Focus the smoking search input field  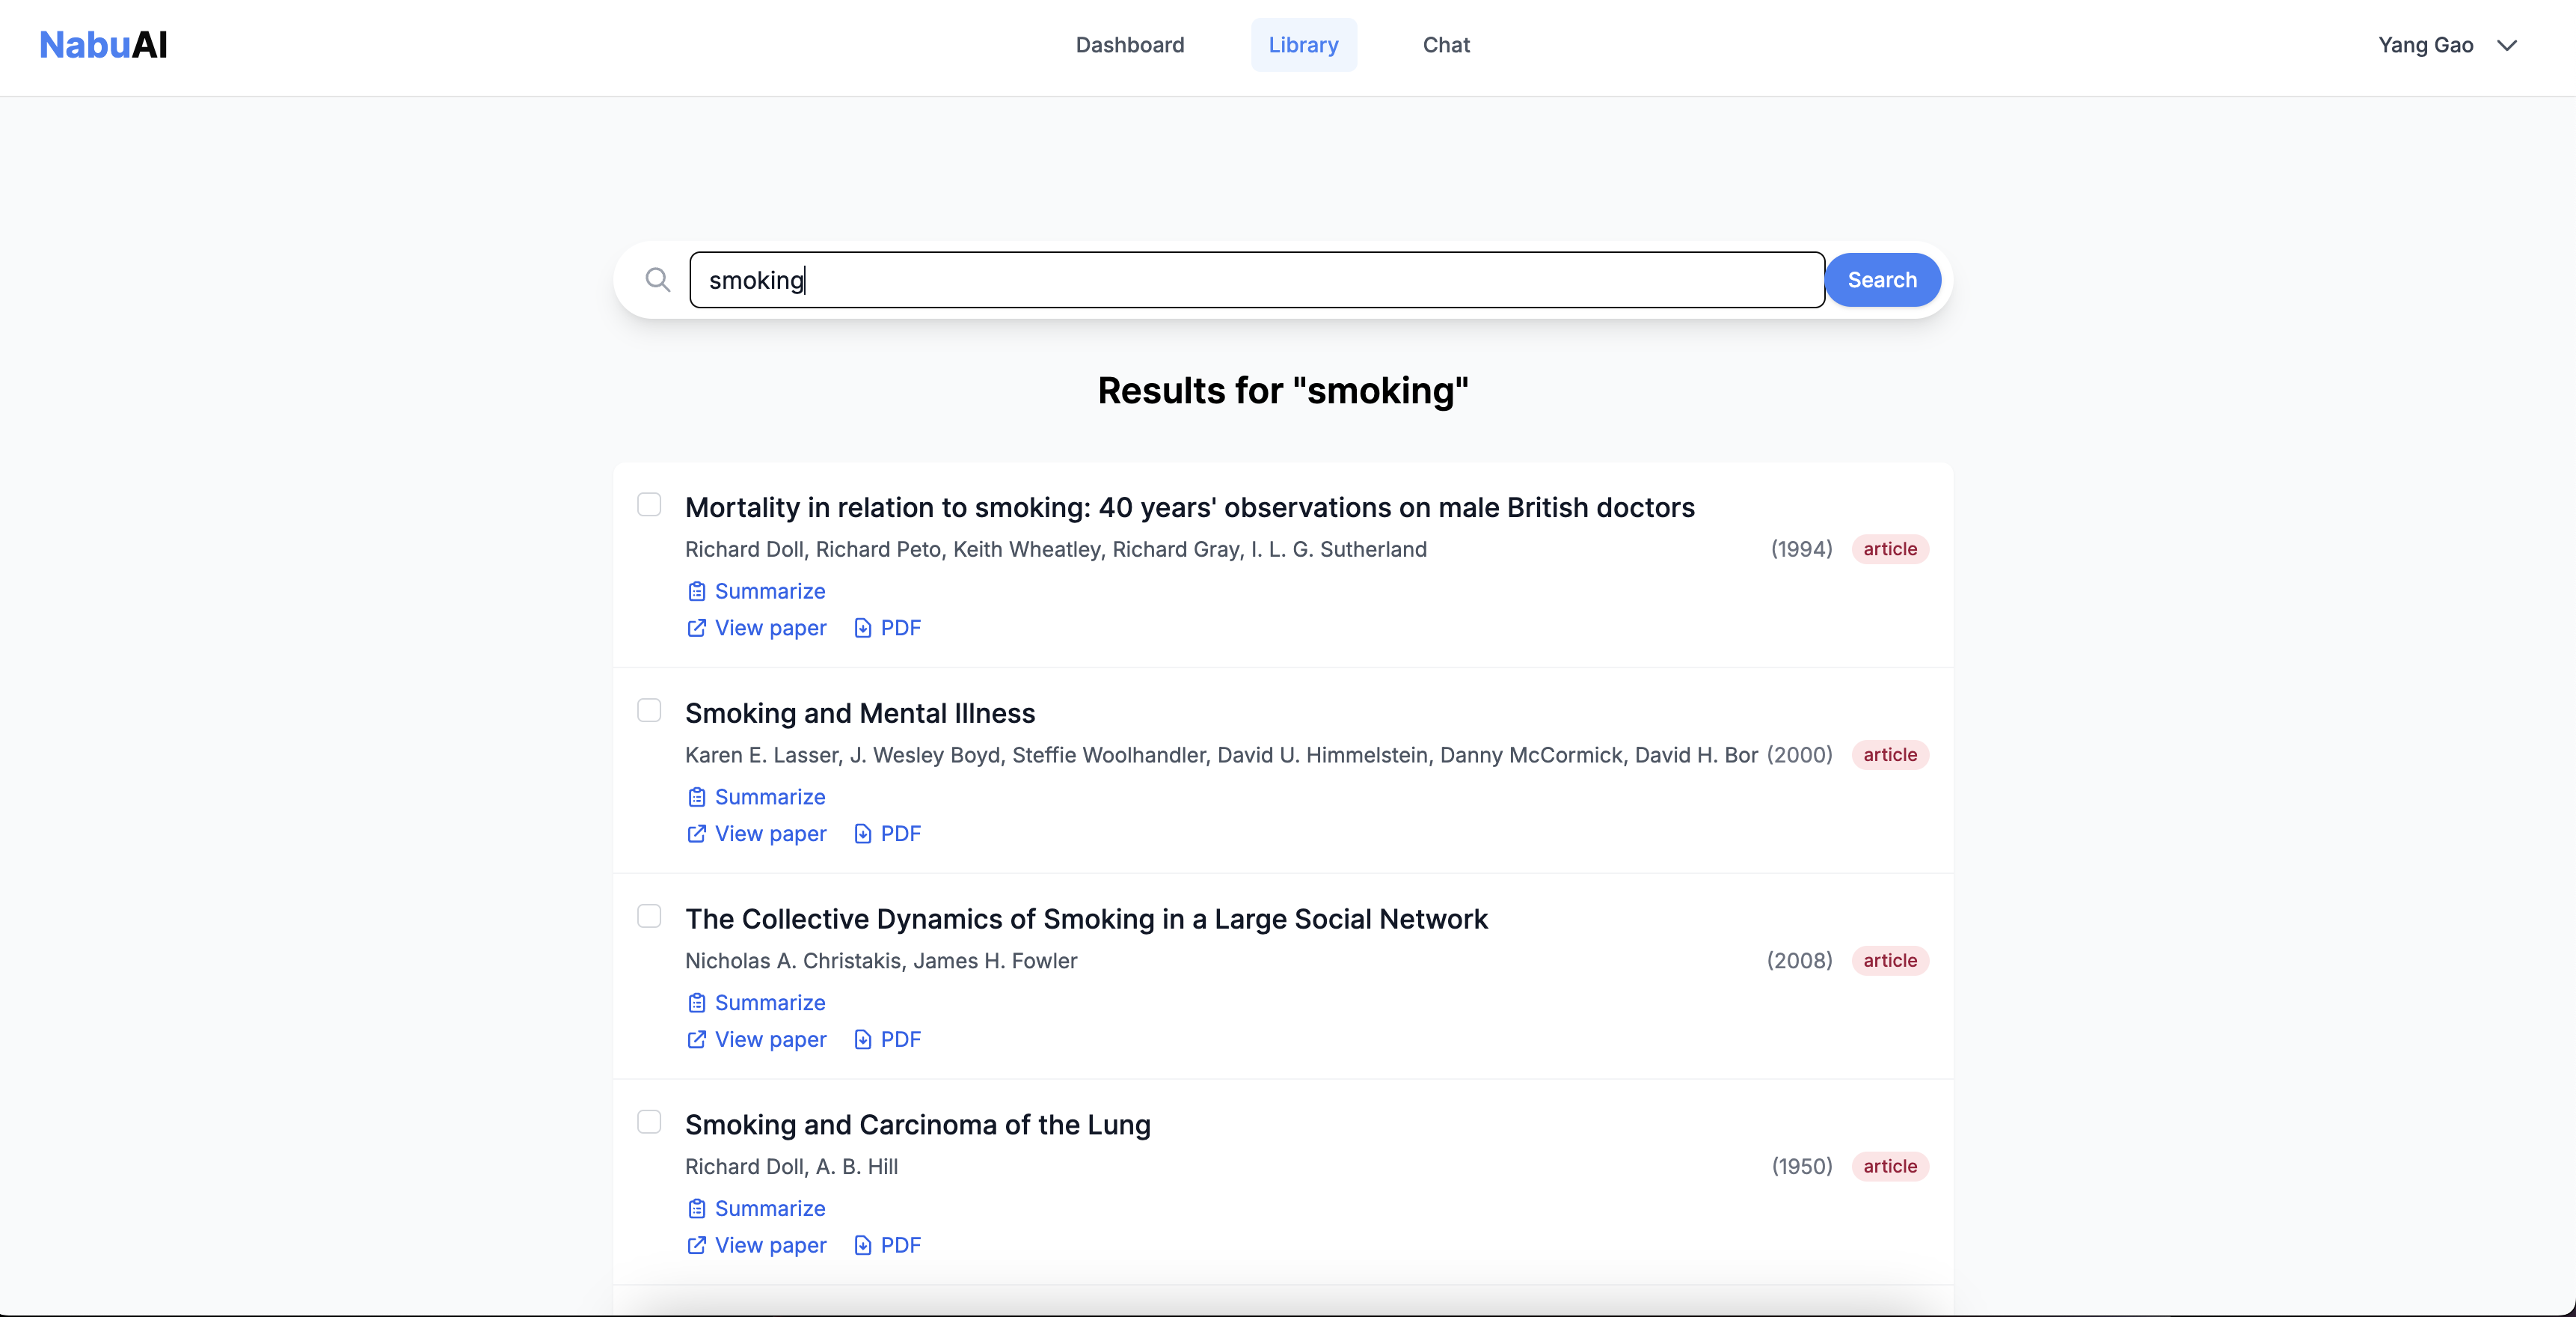[x=1256, y=280]
